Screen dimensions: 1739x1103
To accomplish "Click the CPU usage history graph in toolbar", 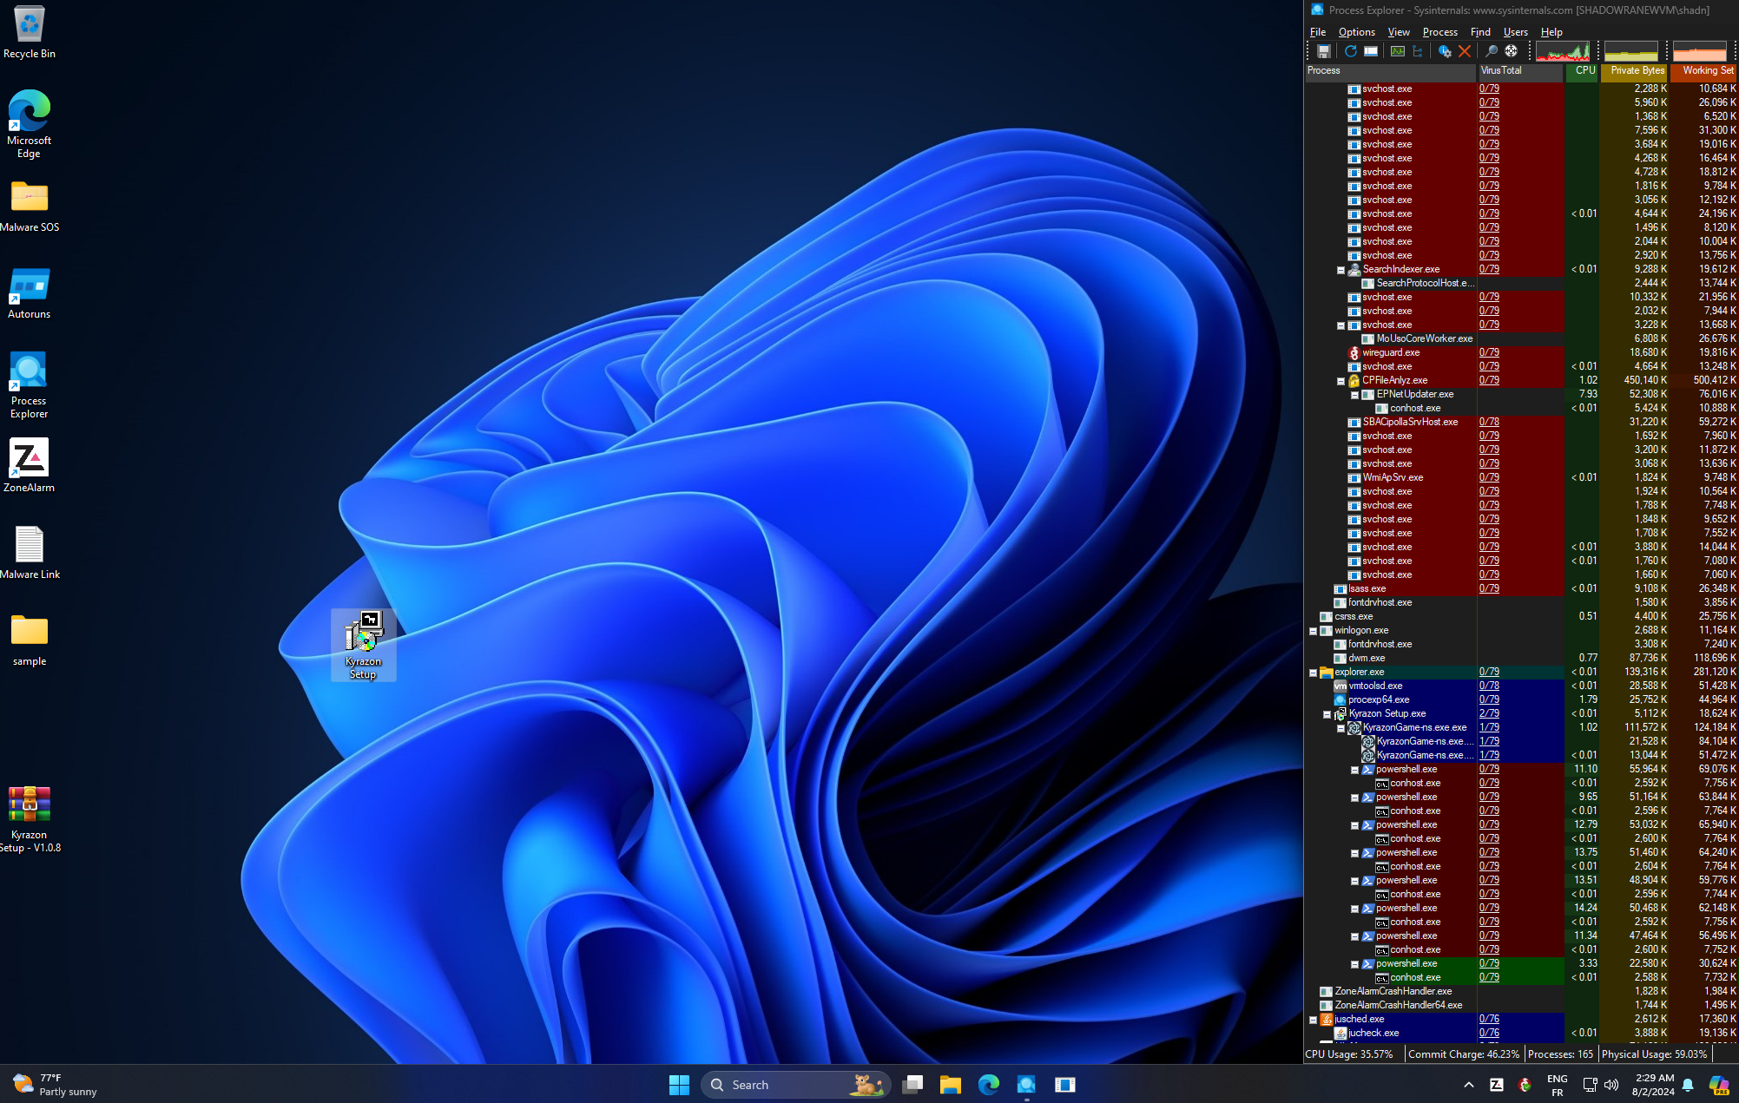I will [1562, 51].
